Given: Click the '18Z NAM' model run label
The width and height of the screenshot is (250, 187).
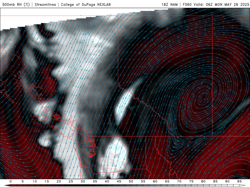Looking at the screenshot, I should point(170,4).
